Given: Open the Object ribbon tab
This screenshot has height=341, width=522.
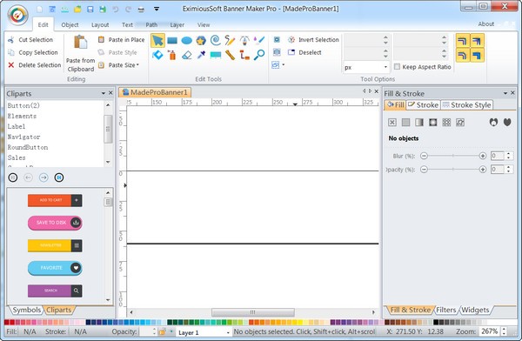Looking at the screenshot, I should (x=70, y=24).
